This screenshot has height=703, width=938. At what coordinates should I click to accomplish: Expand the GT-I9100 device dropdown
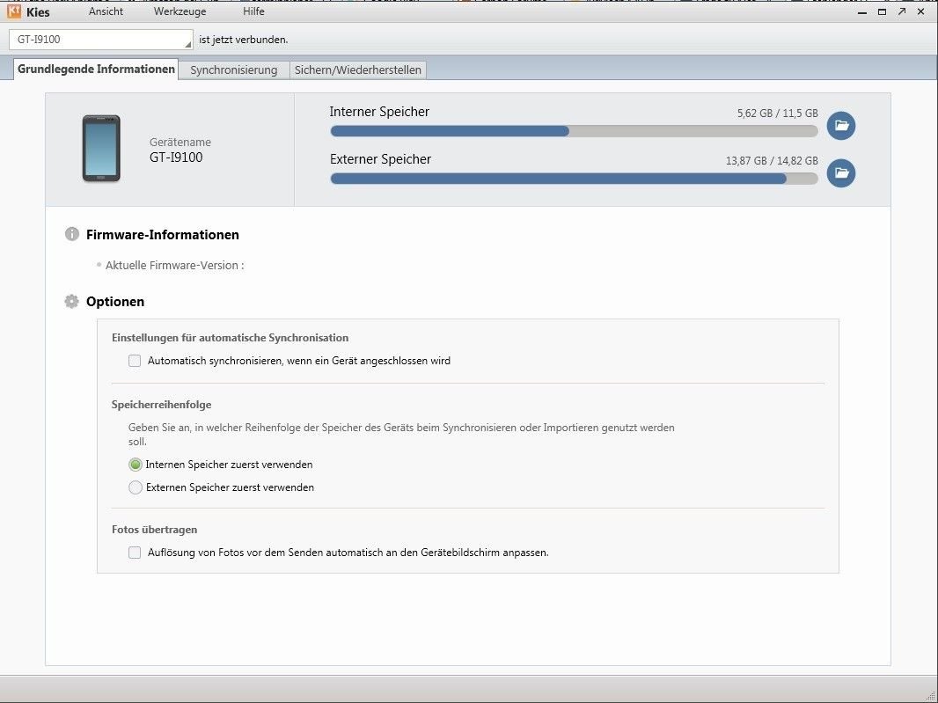click(100, 40)
